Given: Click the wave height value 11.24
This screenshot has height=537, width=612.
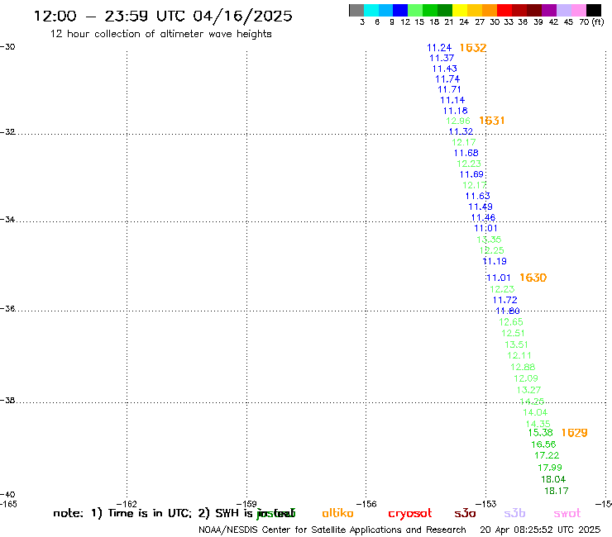Looking at the screenshot, I should pos(439,48).
